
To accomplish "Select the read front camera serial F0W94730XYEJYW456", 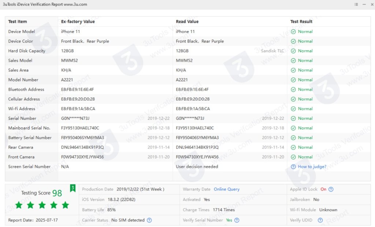I will pyautogui.click(x=197, y=157).
